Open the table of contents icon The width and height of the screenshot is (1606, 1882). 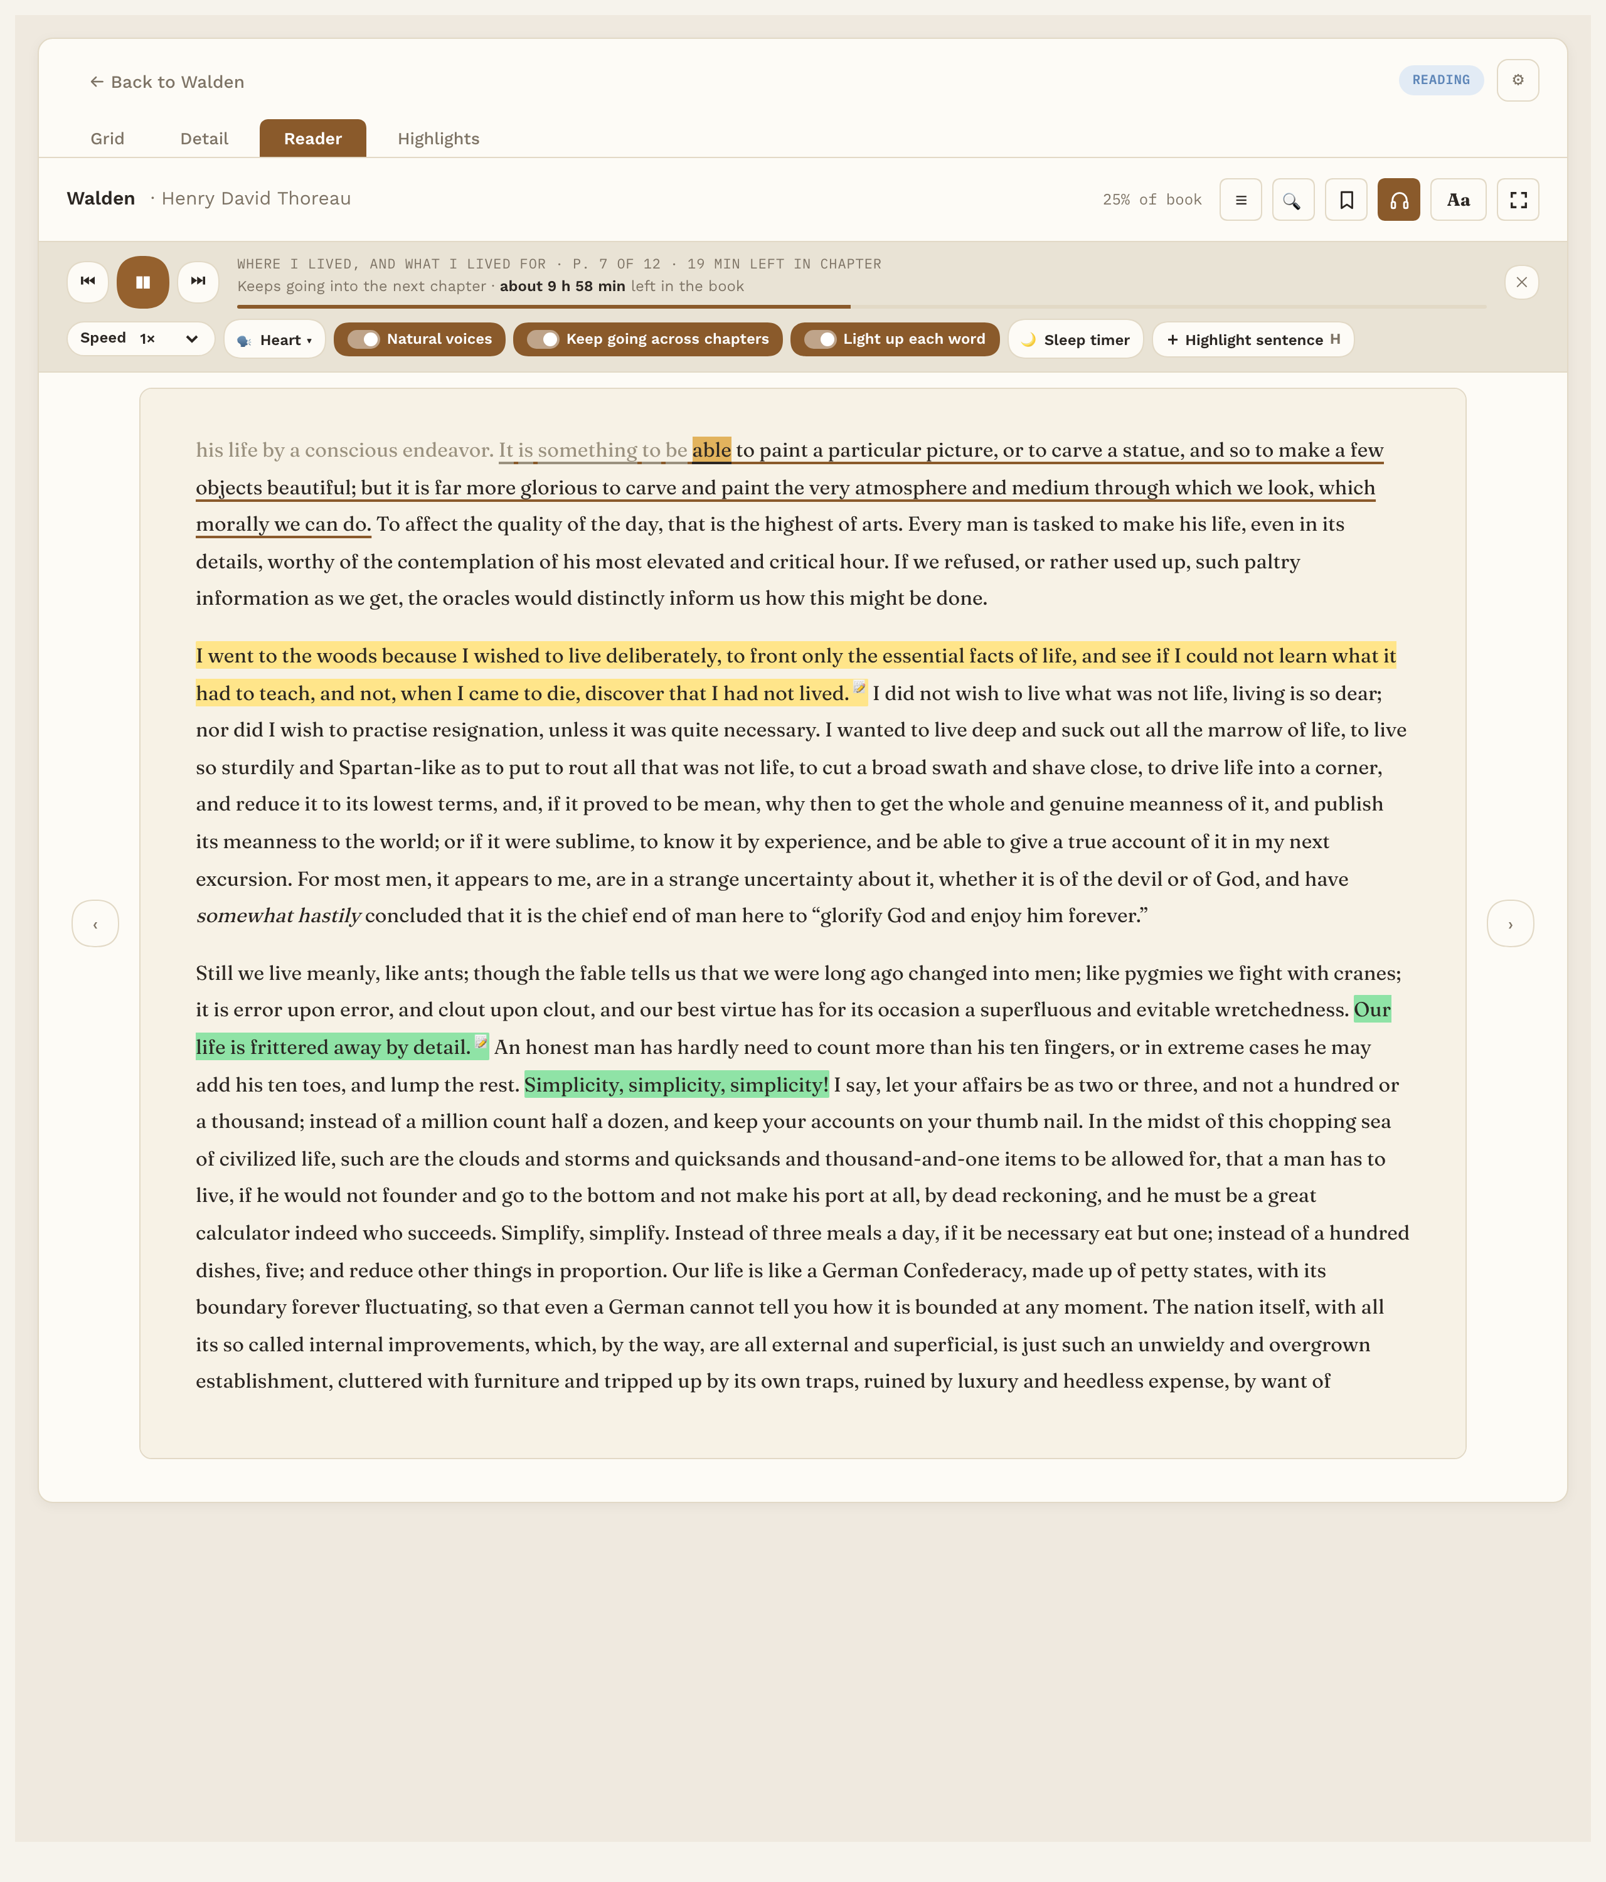tap(1240, 200)
